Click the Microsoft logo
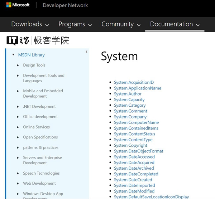Image resolution: width=215 pixels, height=199 pixels. click(18, 5)
